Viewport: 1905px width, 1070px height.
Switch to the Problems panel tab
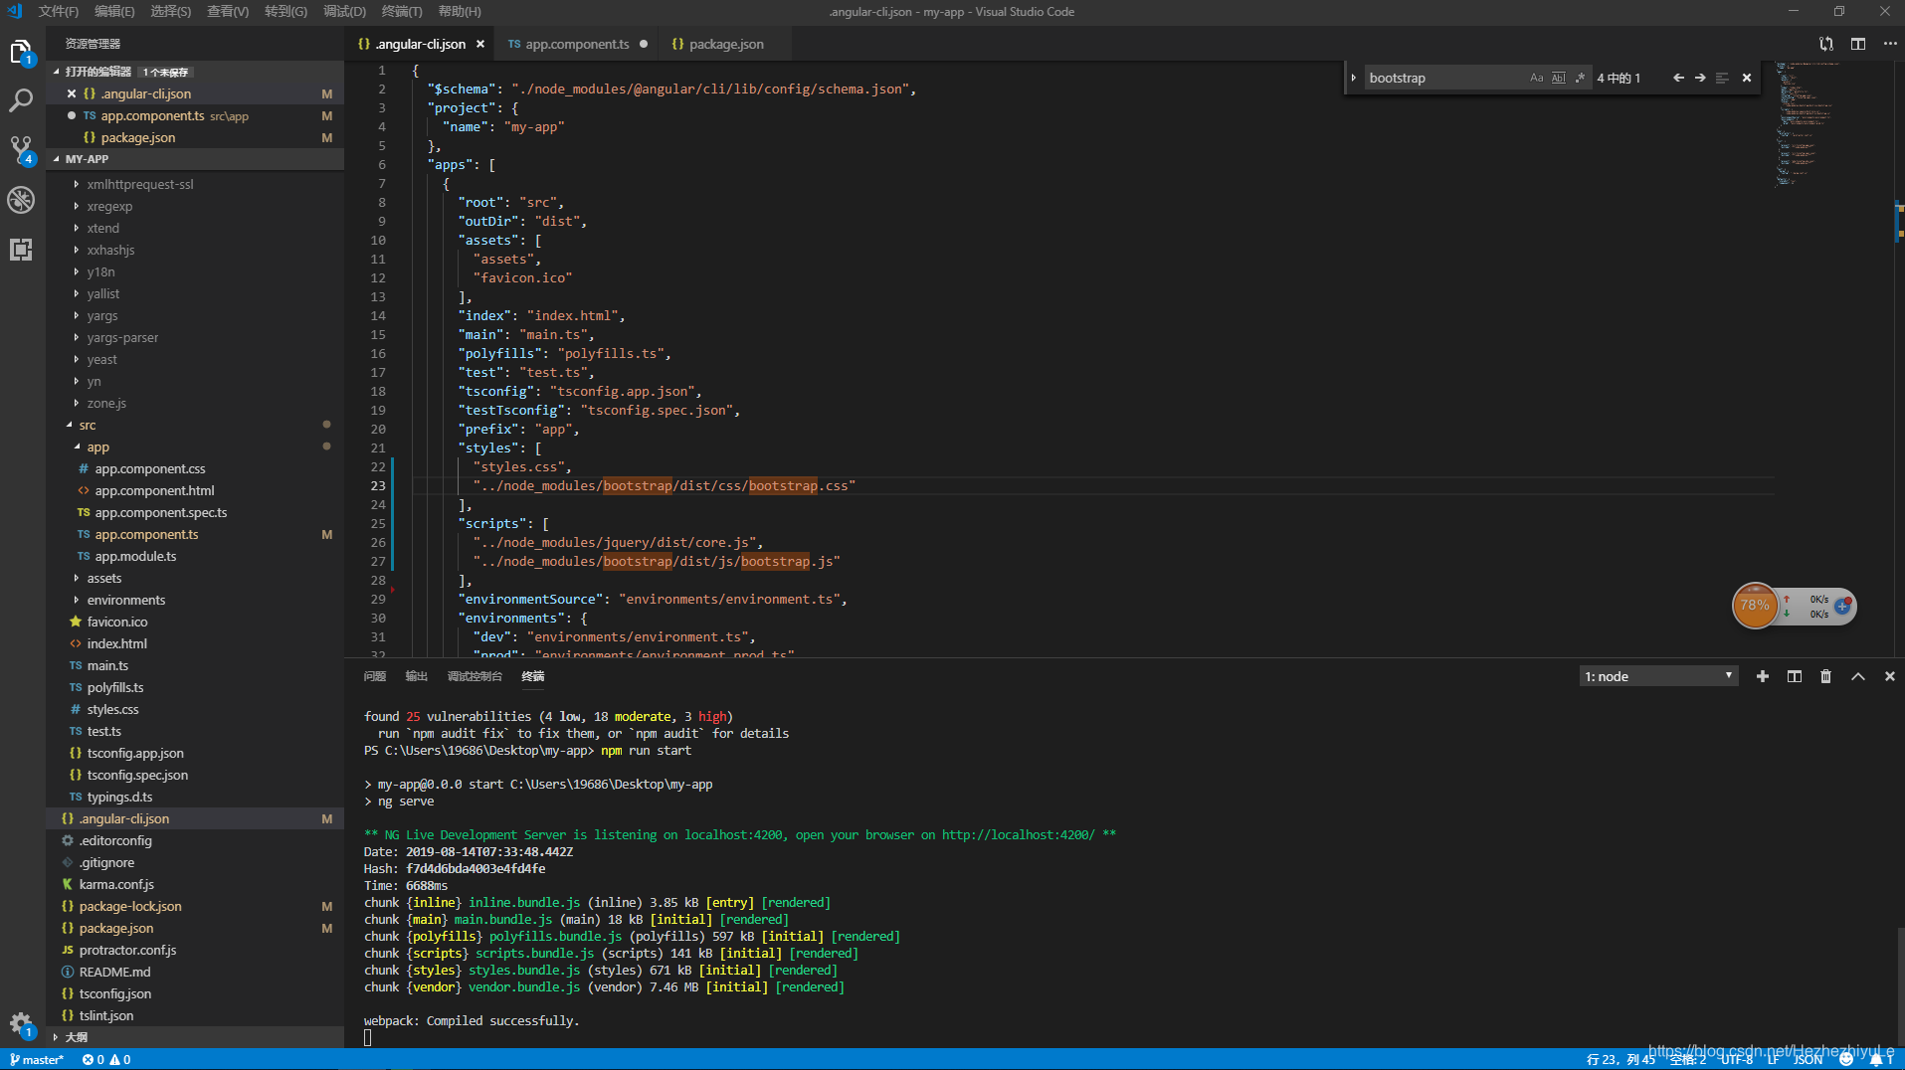point(375,676)
